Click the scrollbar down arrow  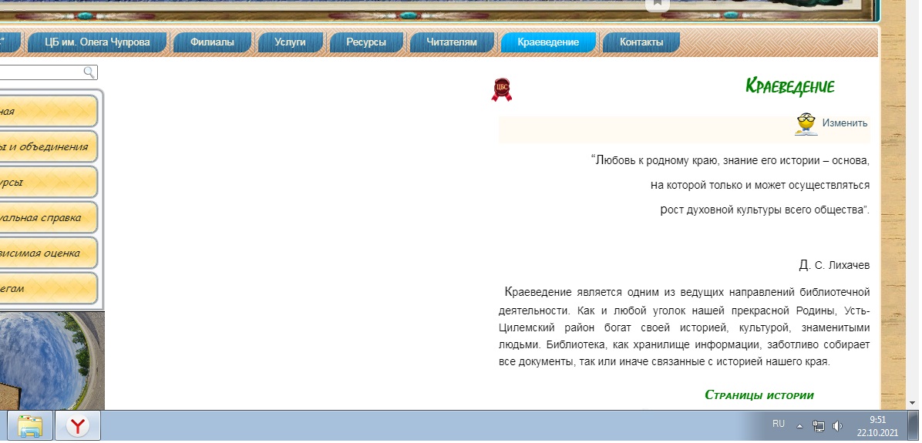(x=913, y=403)
